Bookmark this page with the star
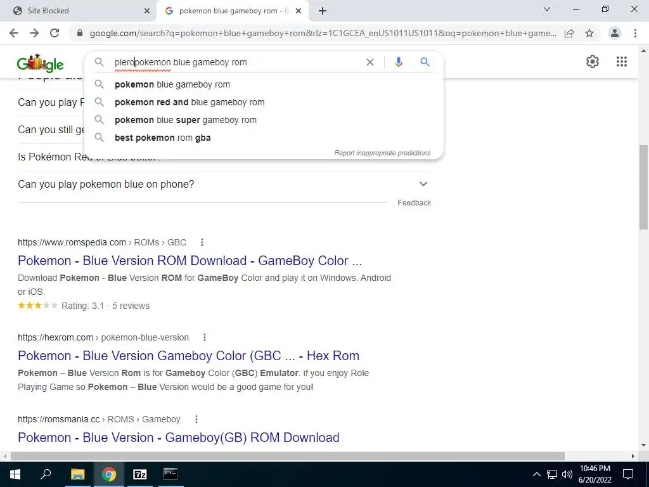This screenshot has width=649, height=487. 589,33
